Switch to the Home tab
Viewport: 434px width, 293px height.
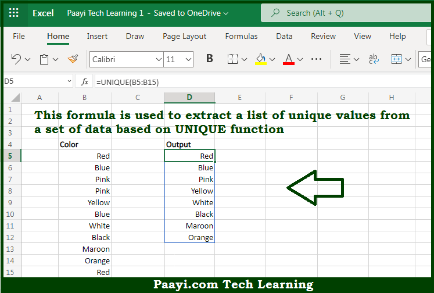point(58,36)
